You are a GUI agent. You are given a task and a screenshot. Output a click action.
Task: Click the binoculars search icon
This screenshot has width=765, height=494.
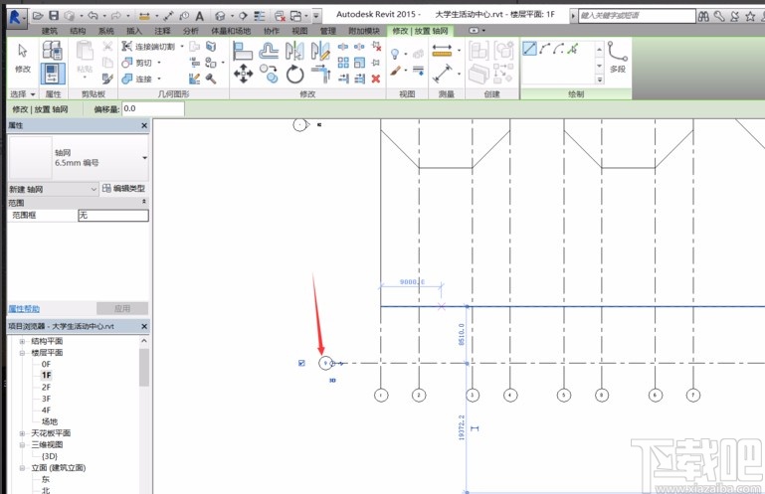703,16
